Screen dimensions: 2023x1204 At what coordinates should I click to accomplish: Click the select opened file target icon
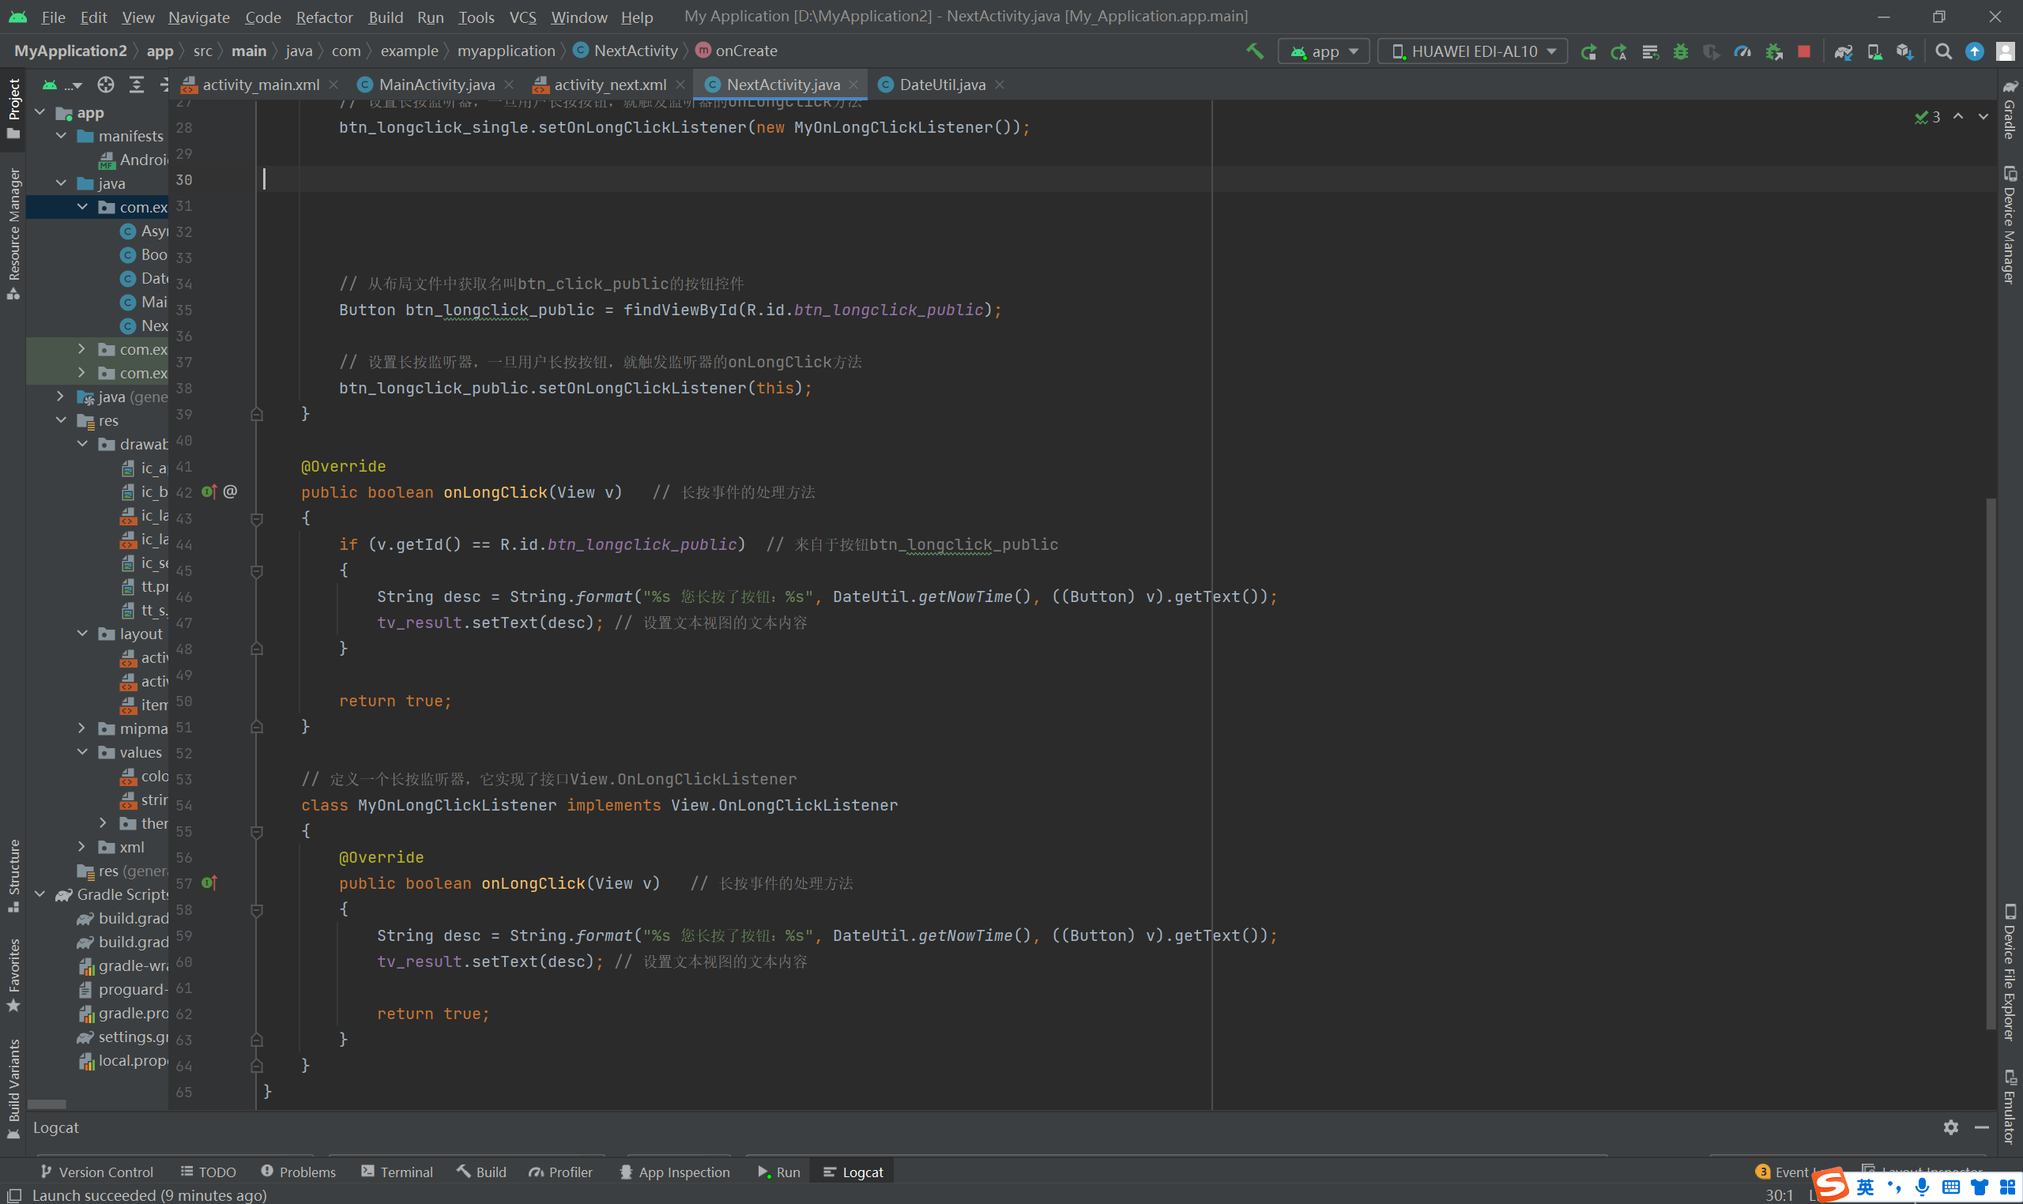[x=105, y=85]
